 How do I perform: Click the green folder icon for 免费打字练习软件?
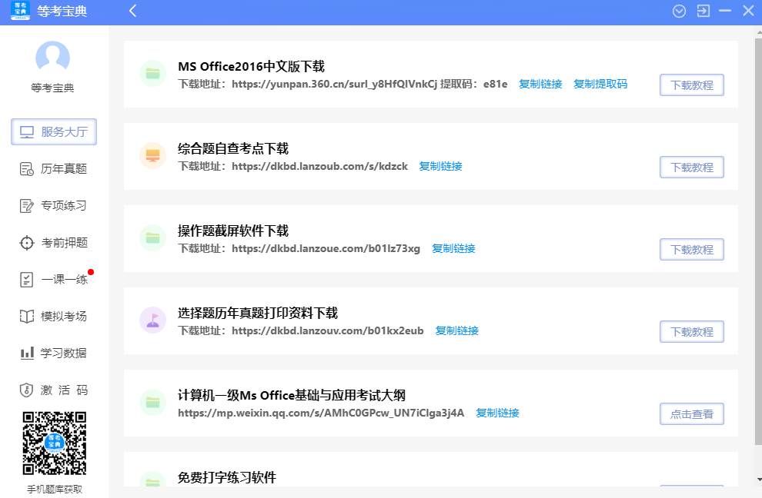click(153, 480)
